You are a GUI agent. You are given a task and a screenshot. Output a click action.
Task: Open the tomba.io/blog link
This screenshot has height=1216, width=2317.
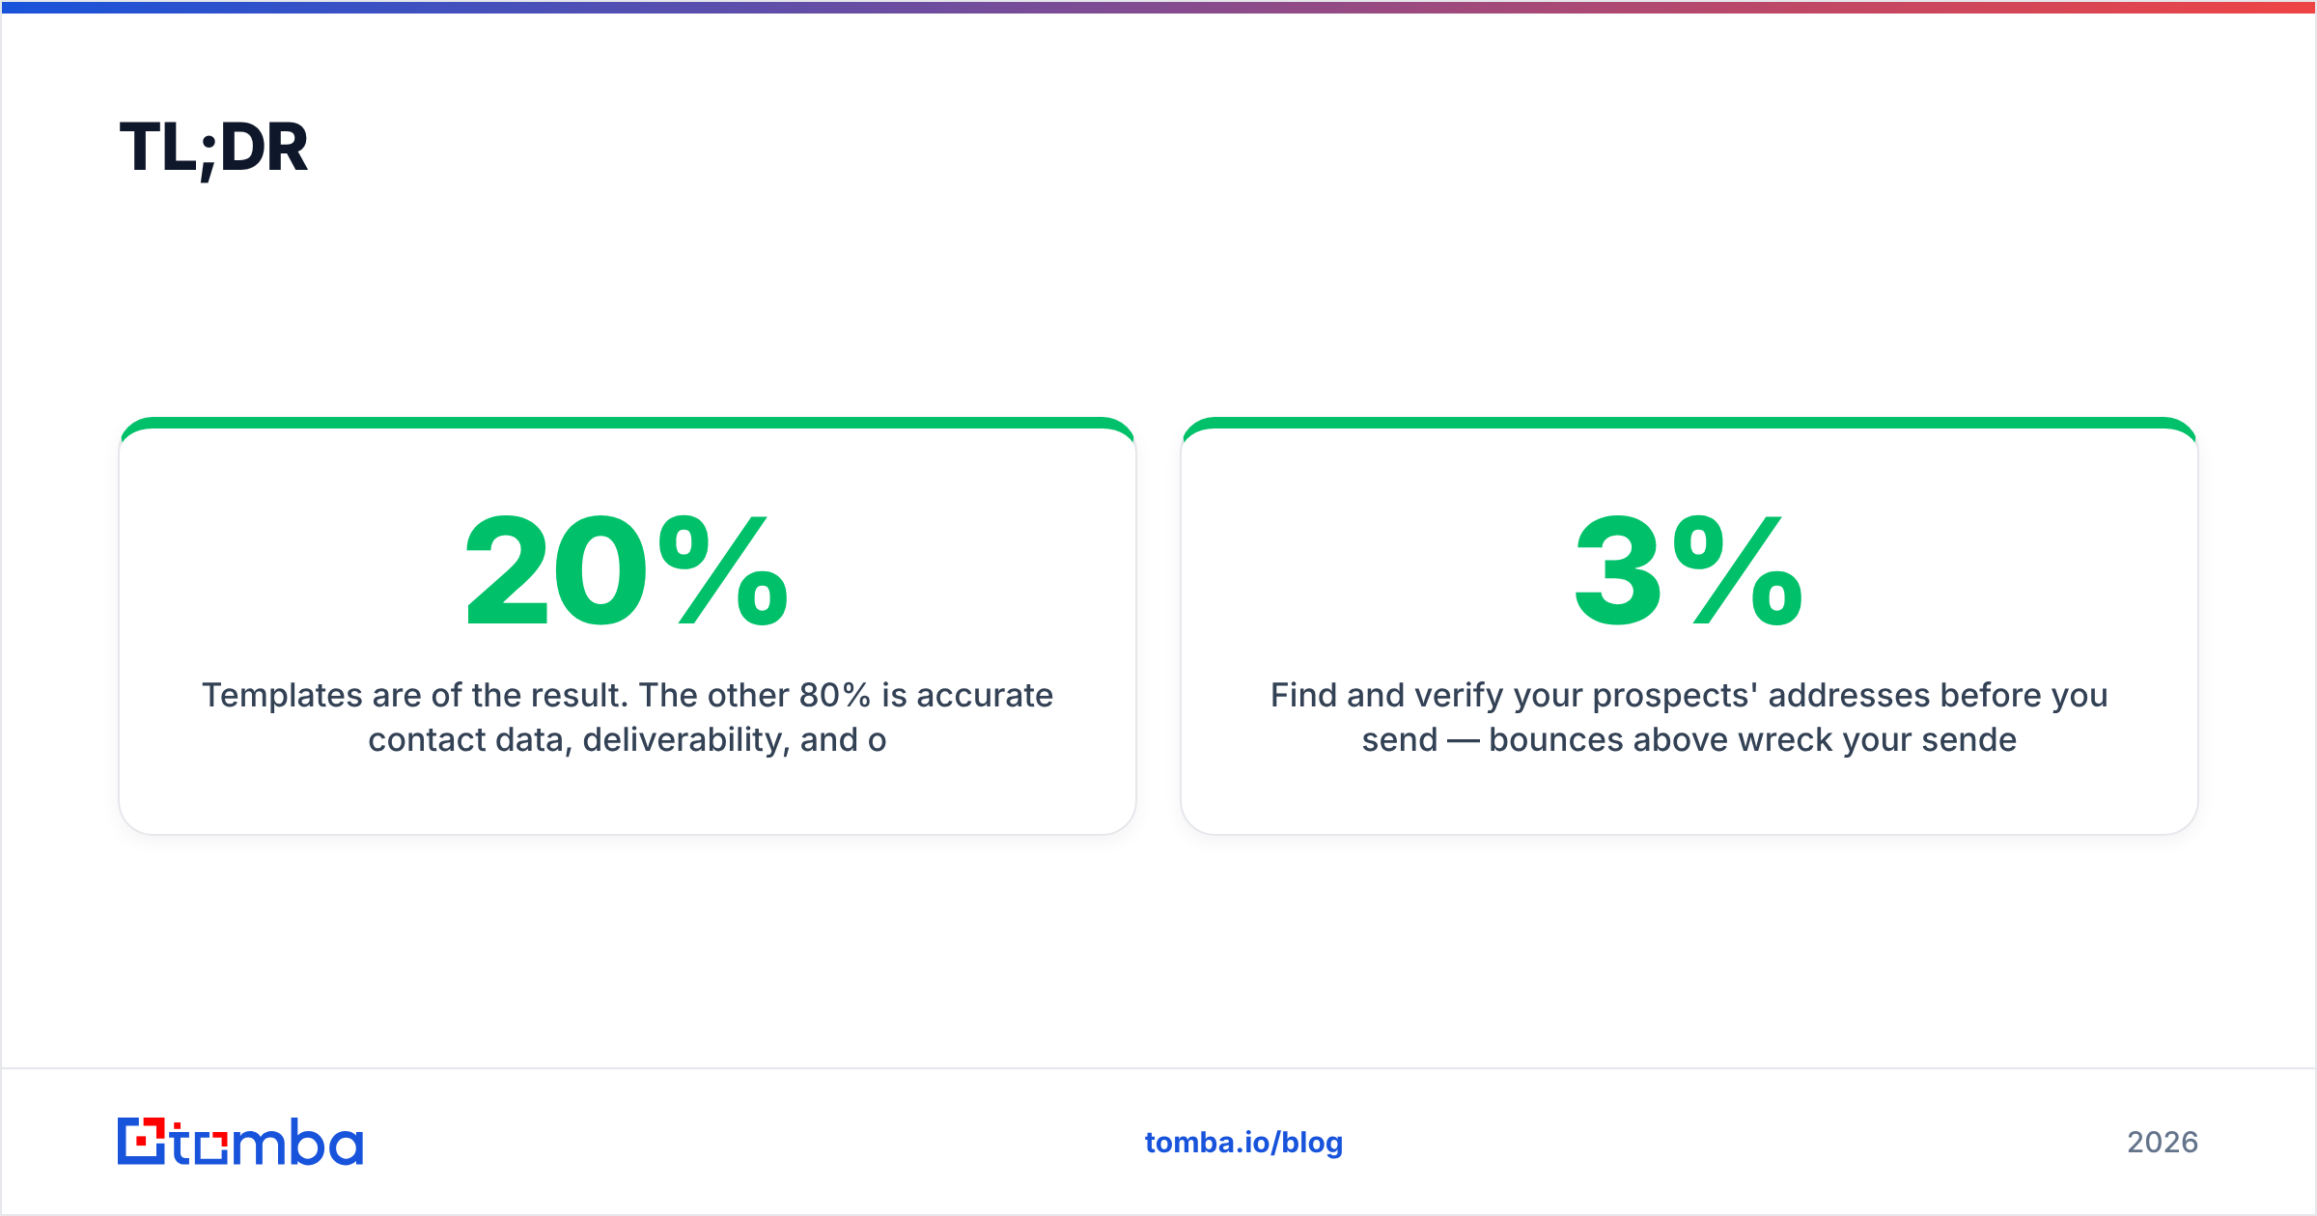point(1243,1143)
